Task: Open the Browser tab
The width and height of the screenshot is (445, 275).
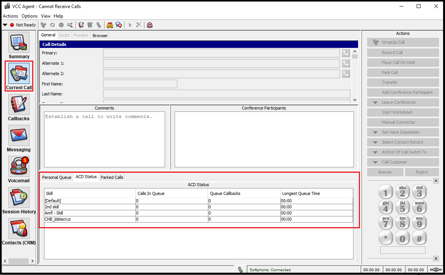Action: coord(100,36)
